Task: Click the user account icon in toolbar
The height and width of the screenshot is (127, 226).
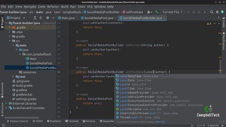Action: click(149, 12)
